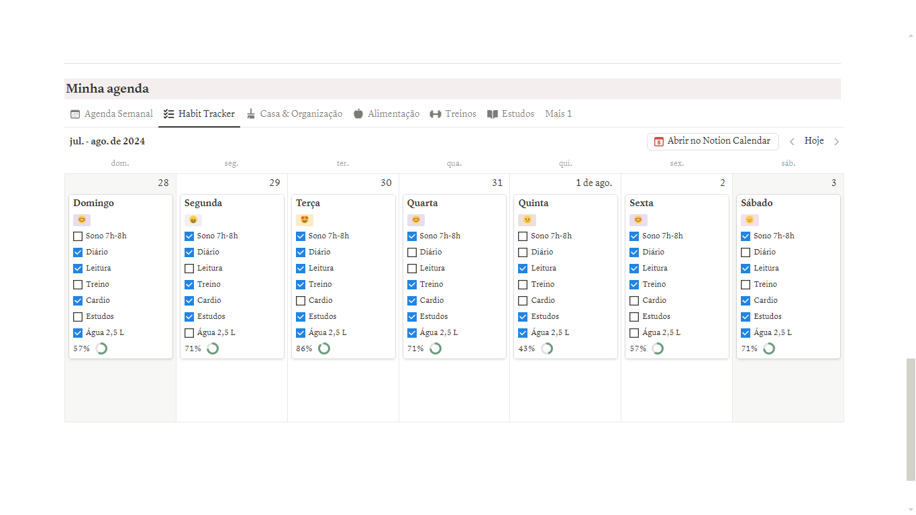Open the Quinta card title
Screen dimensions: 916x515
pyautogui.click(x=533, y=203)
